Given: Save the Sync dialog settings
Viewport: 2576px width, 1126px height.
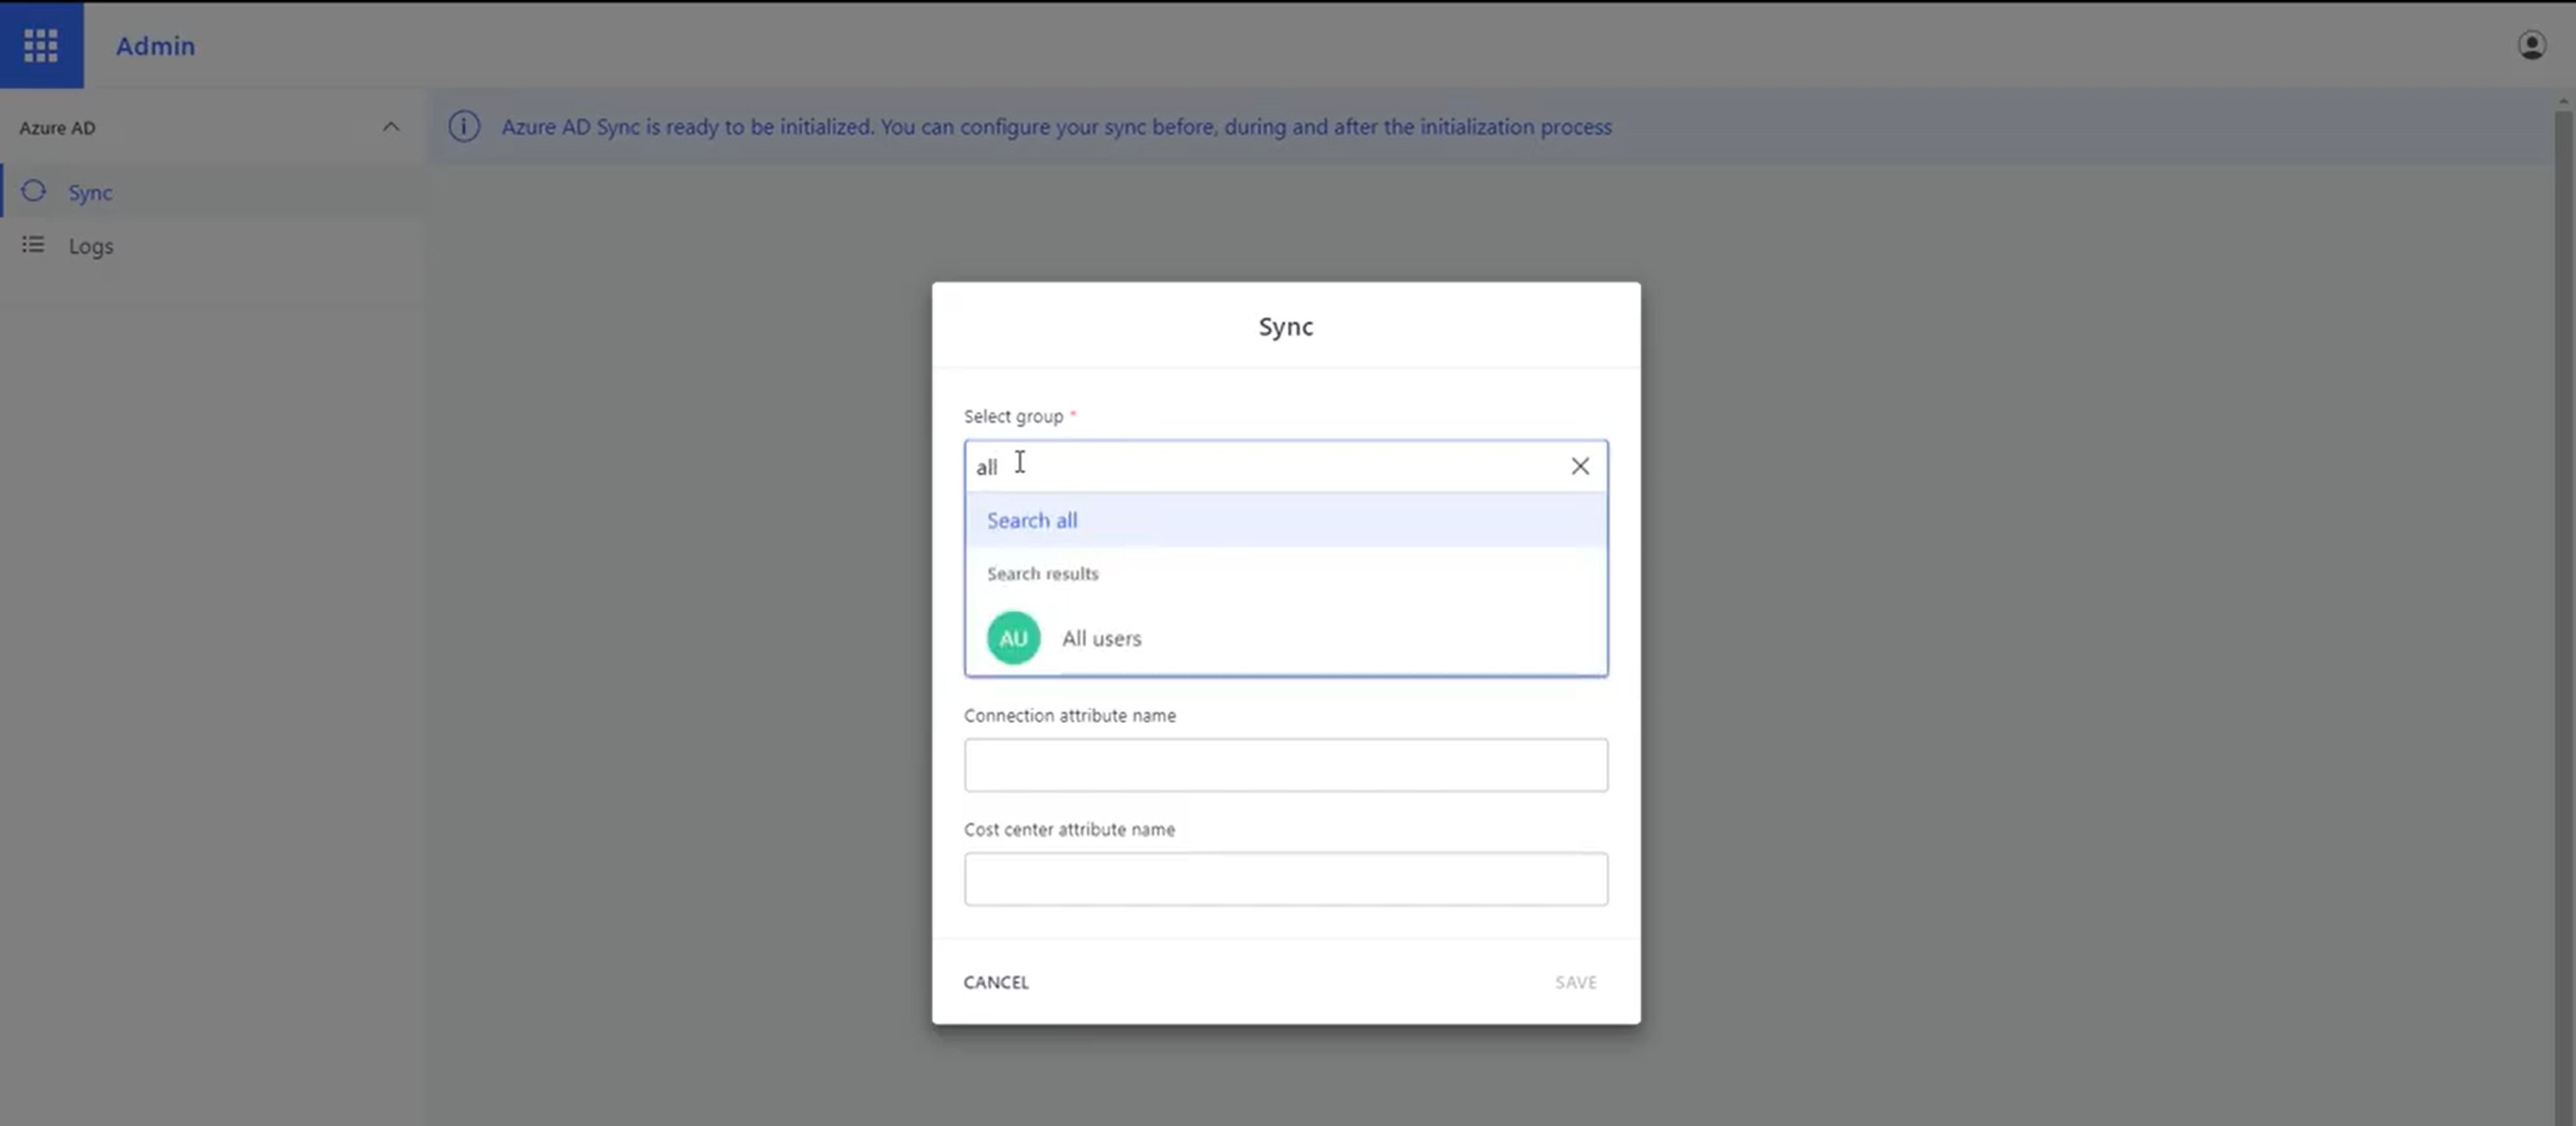Looking at the screenshot, I should coord(1576,982).
